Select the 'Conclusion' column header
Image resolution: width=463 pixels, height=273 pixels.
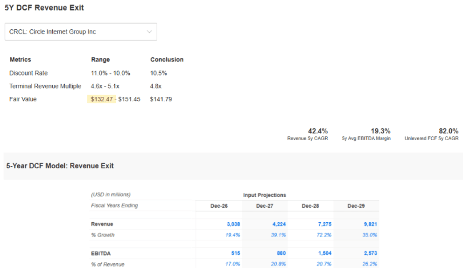167,60
